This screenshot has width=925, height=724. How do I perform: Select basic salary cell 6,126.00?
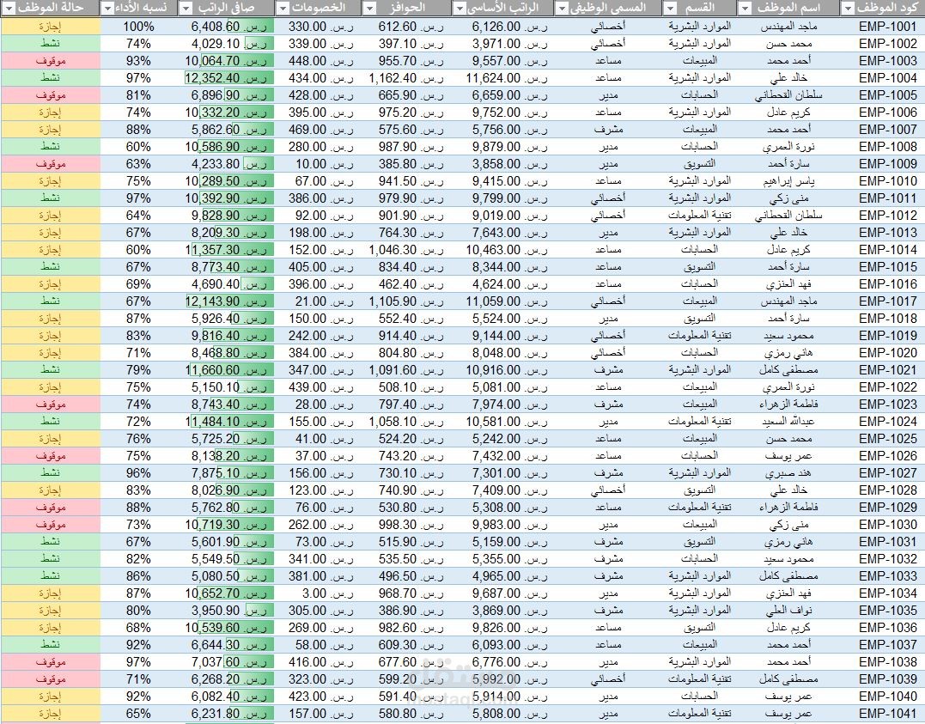pos(502,27)
